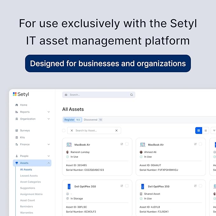Focus the Search by Asset field
The height and width of the screenshot is (216, 216).
[94, 130]
